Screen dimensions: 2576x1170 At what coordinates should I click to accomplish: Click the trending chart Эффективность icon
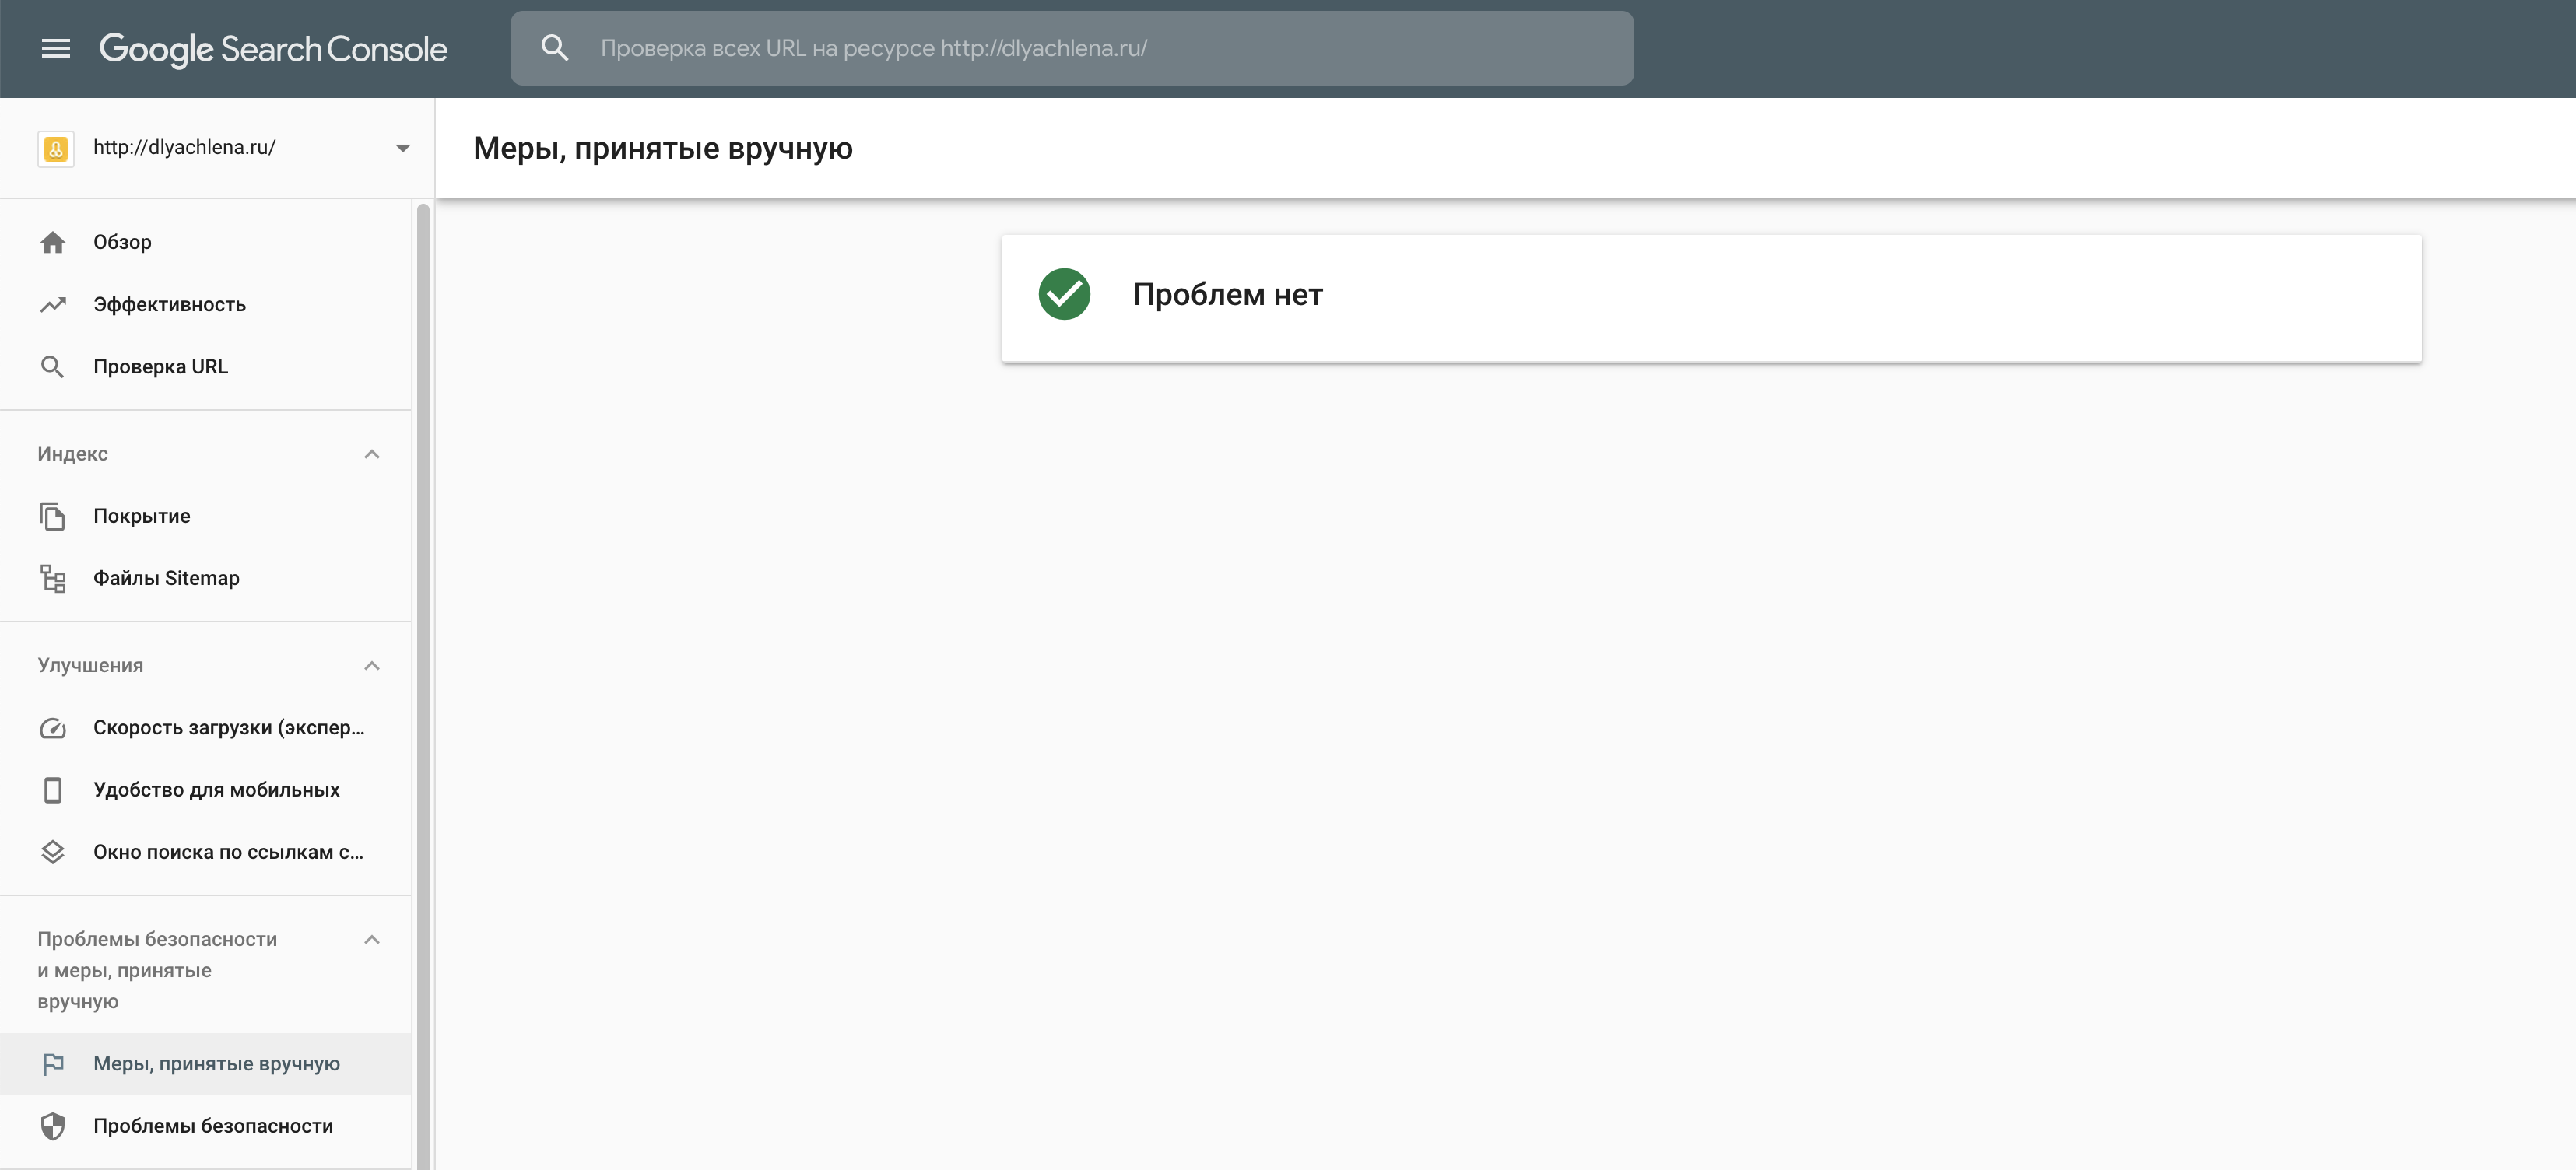coord(53,304)
